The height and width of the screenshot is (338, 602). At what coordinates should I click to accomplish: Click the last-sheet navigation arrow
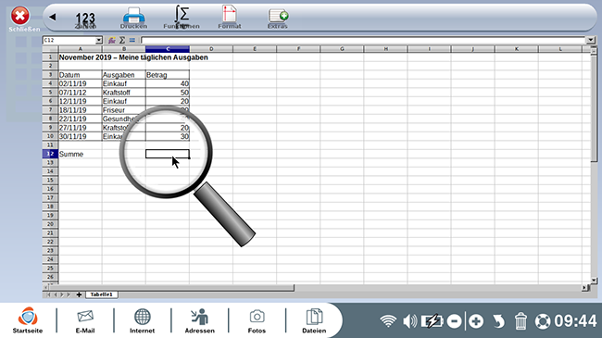coord(69,294)
